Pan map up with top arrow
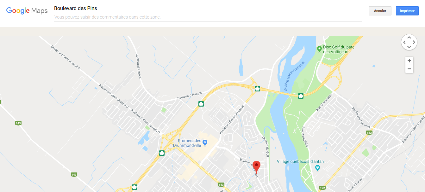 [409, 38]
